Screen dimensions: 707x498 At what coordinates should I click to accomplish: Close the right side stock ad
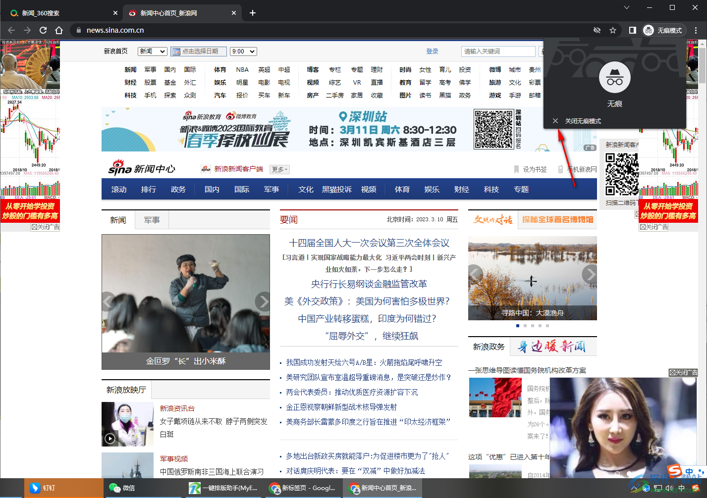(653, 227)
